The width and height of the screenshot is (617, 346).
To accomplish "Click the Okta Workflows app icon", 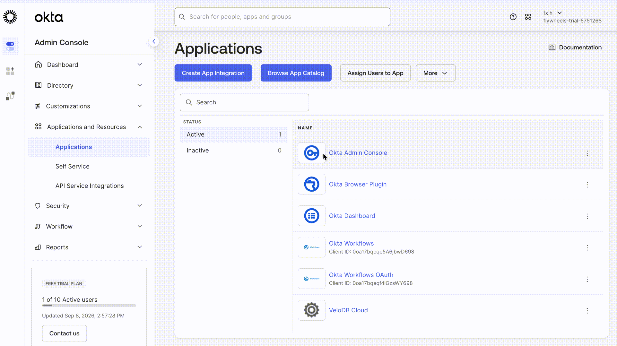I will pos(311,247).
